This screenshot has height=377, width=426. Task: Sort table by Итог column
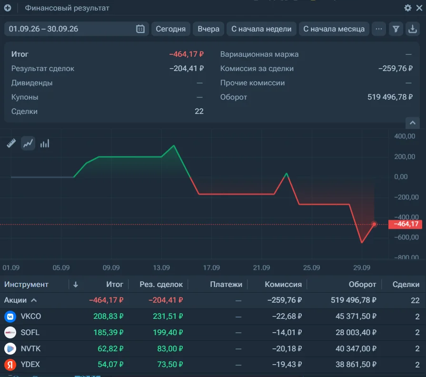(x=115, y=285)
